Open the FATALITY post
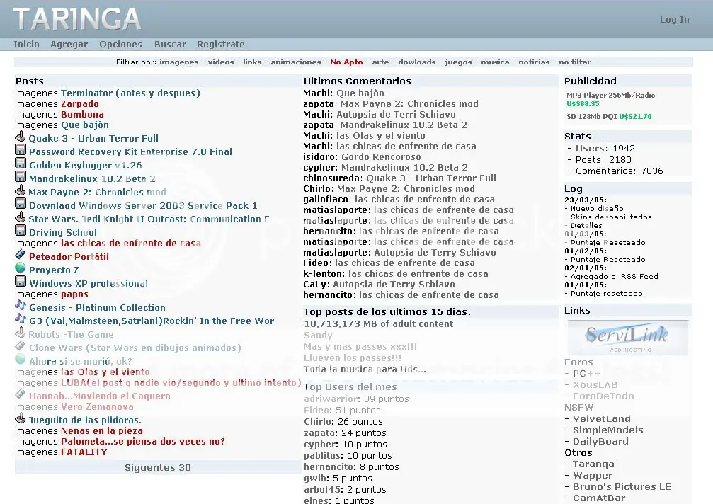Viewport: 713px width, 504px height. coord(84,452)
